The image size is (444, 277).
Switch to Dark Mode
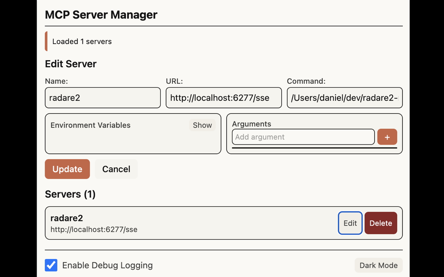pyautogui.click(x=378, y=265)
